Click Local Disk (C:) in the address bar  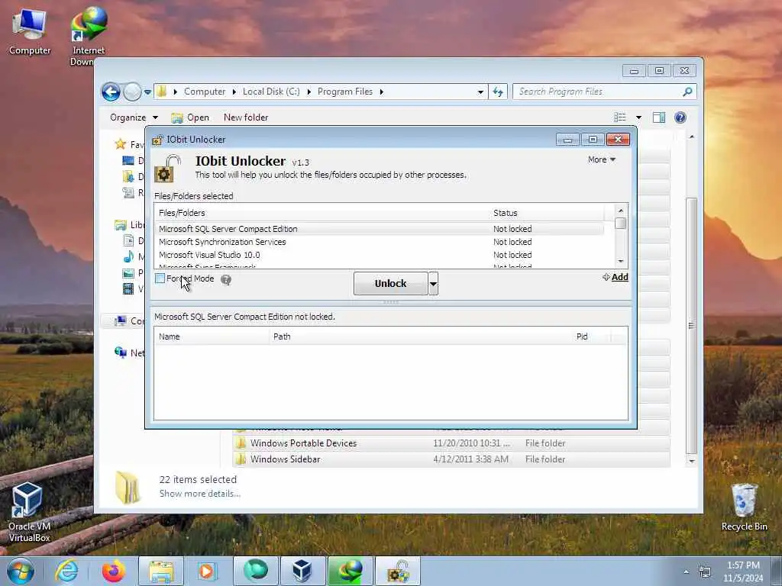click(271, 92)
